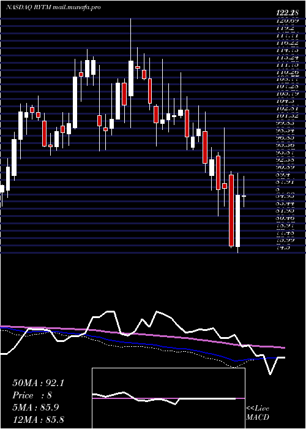
Task: Select the 12MA : 85.8 readout
Action: coord(38,419)
